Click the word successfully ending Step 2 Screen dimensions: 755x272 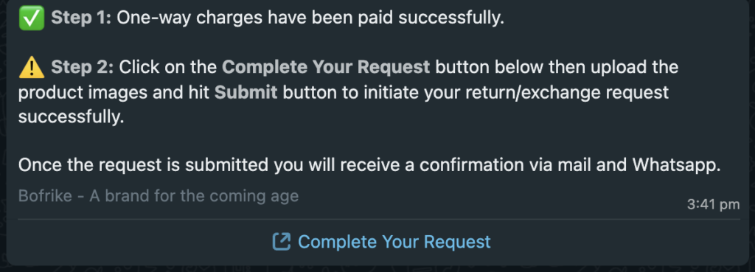click(72, 117)
